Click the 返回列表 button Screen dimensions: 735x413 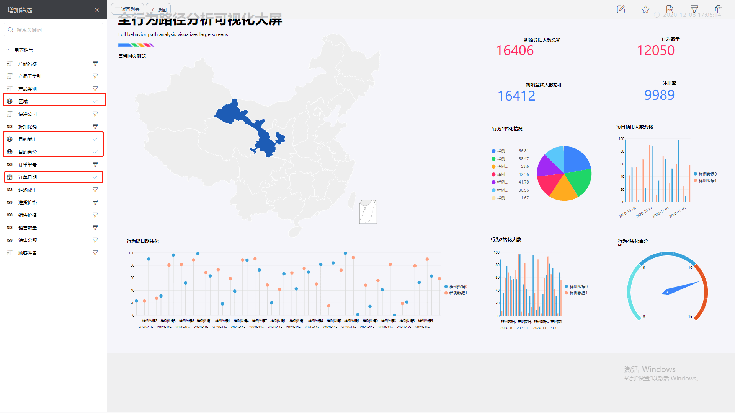click(127, 9)
